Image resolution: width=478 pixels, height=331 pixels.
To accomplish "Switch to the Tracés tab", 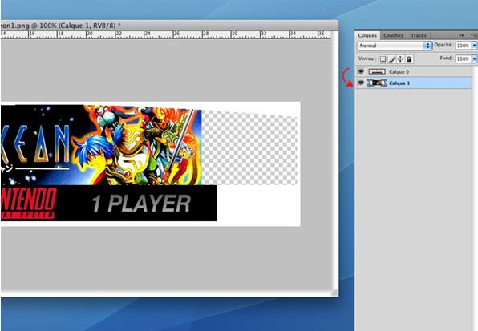I will 419,35.
